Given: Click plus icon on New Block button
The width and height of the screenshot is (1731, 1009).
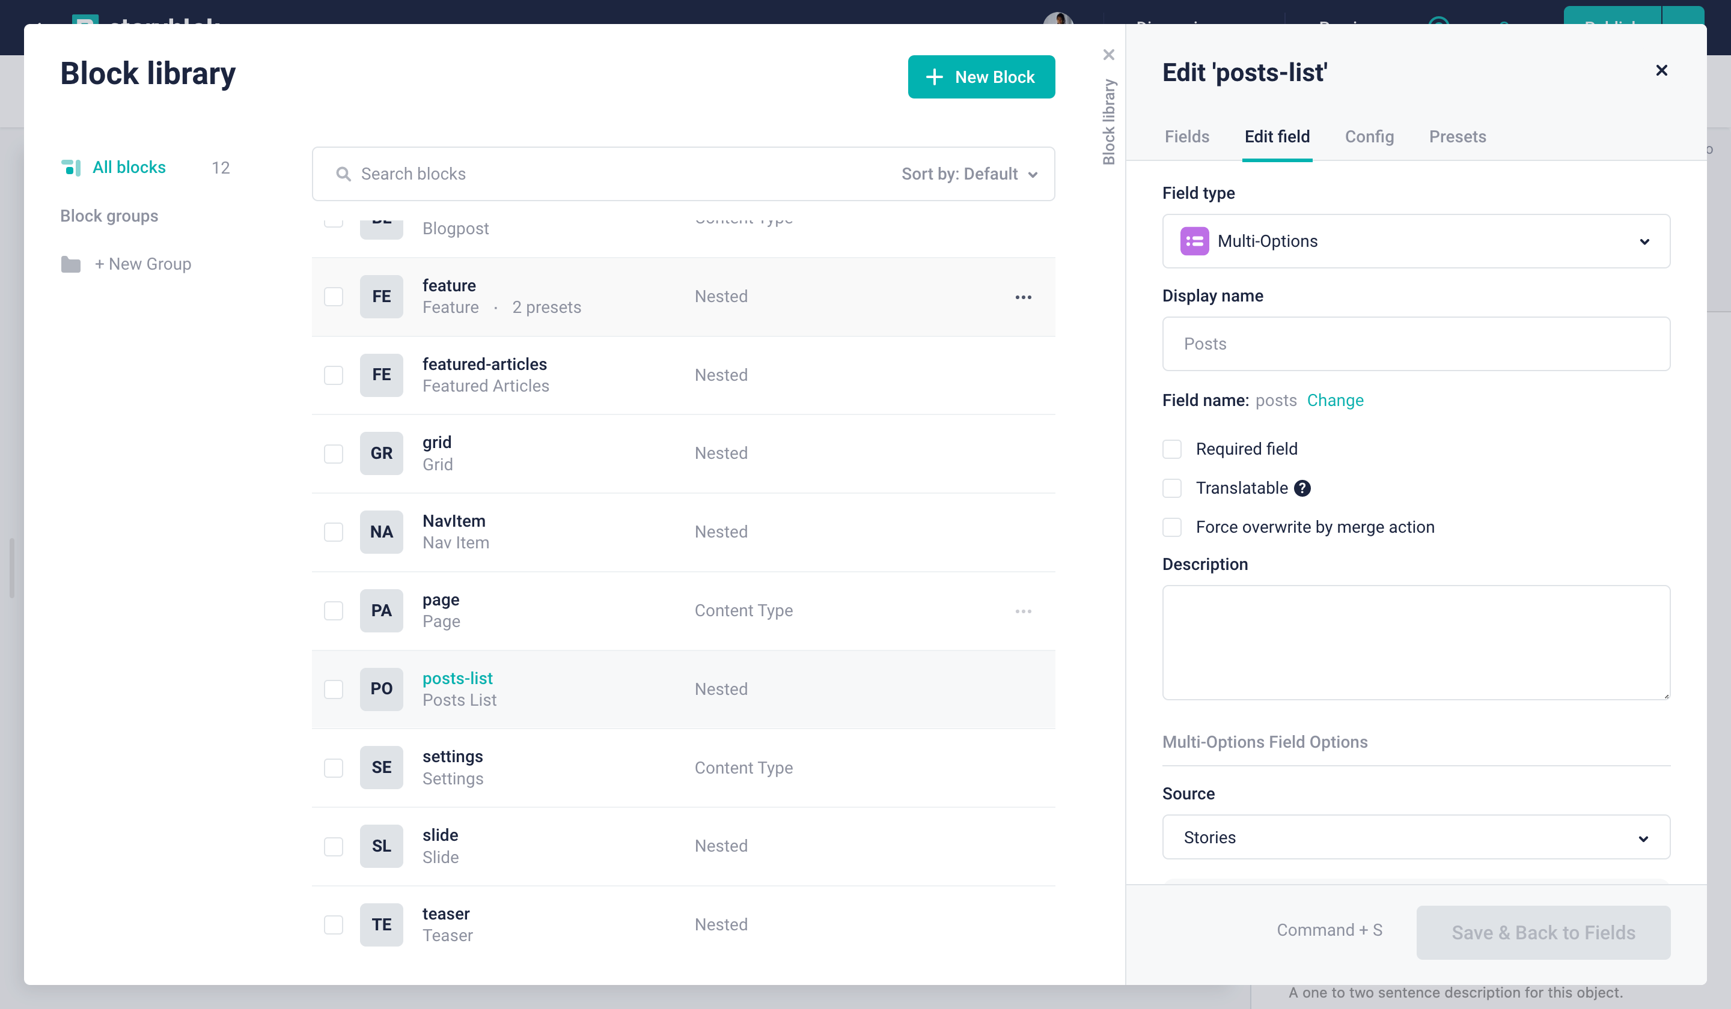Looking at the screenshot, I should click(x=934, y=77).
